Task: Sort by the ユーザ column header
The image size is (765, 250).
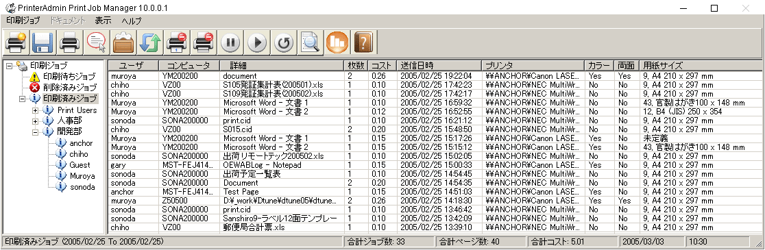Action: tap(133, 66)
